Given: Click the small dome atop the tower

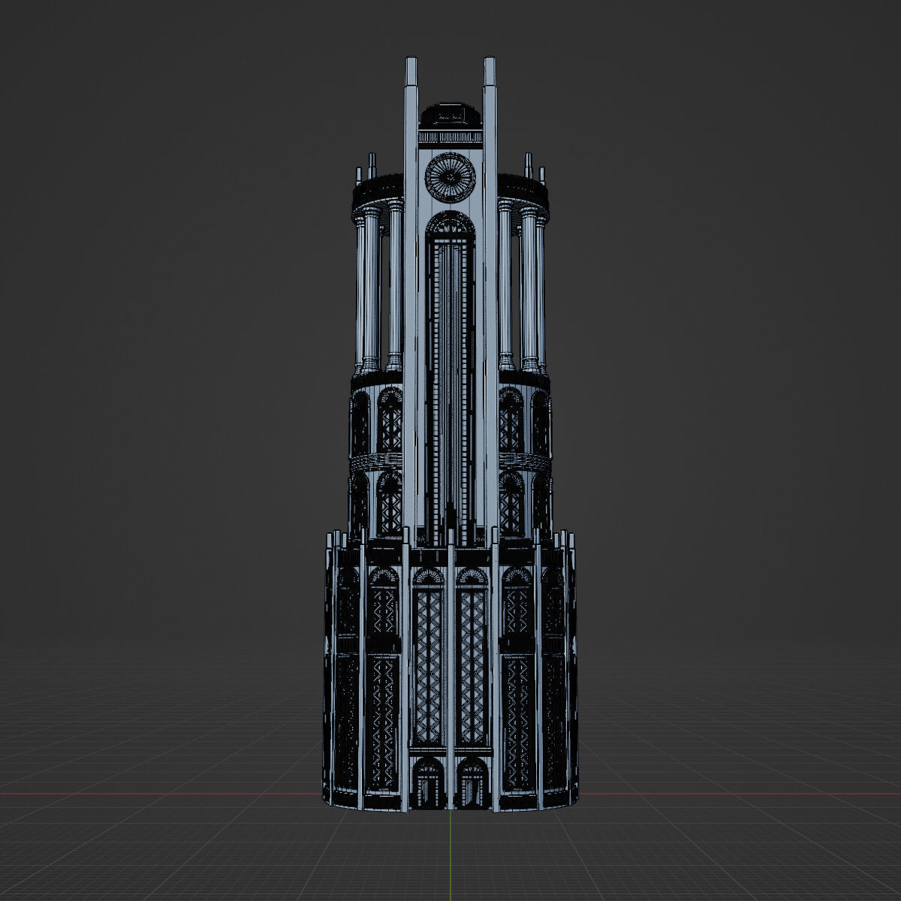Looking at the screenshot, I should pos(450,115).
